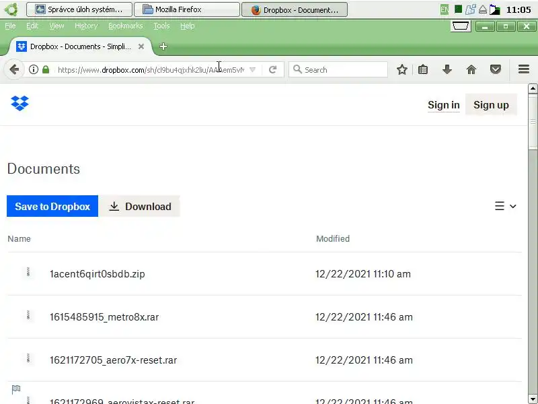Open the downloads arrow icon

click(447, 70)
